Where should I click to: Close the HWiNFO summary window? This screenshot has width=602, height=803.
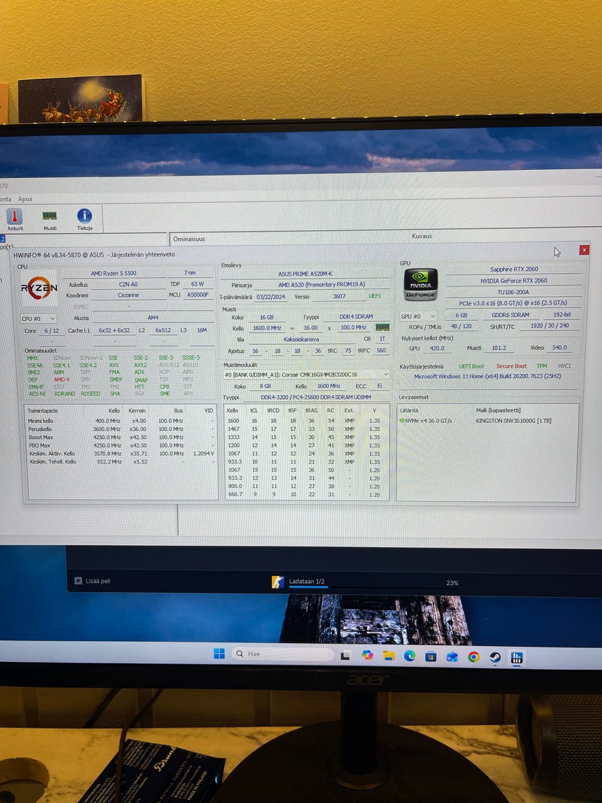(584, 250)
